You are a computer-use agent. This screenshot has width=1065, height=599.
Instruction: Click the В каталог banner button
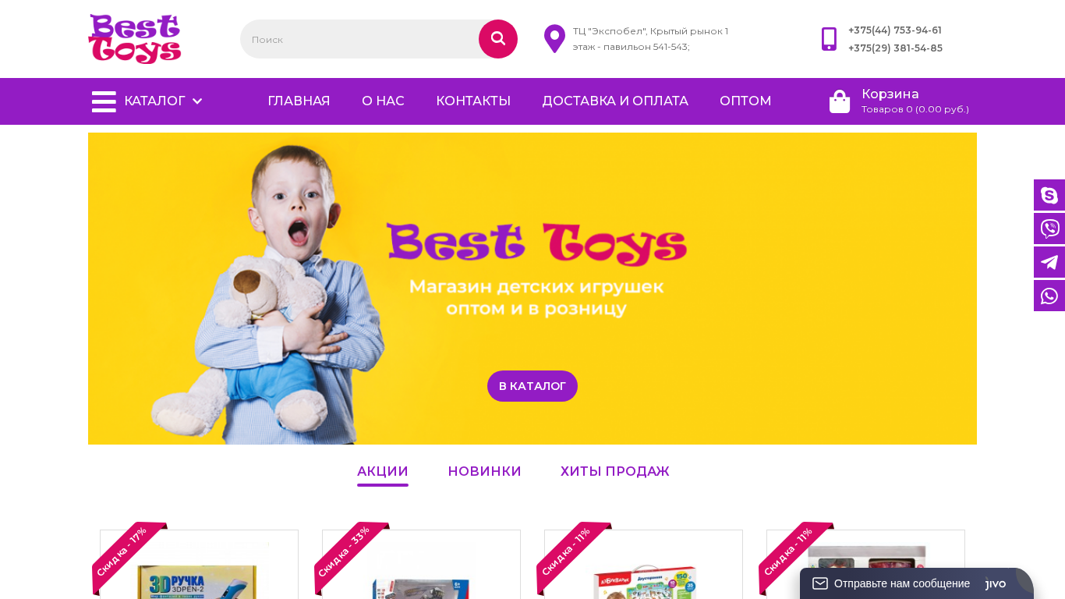(532, 386)
